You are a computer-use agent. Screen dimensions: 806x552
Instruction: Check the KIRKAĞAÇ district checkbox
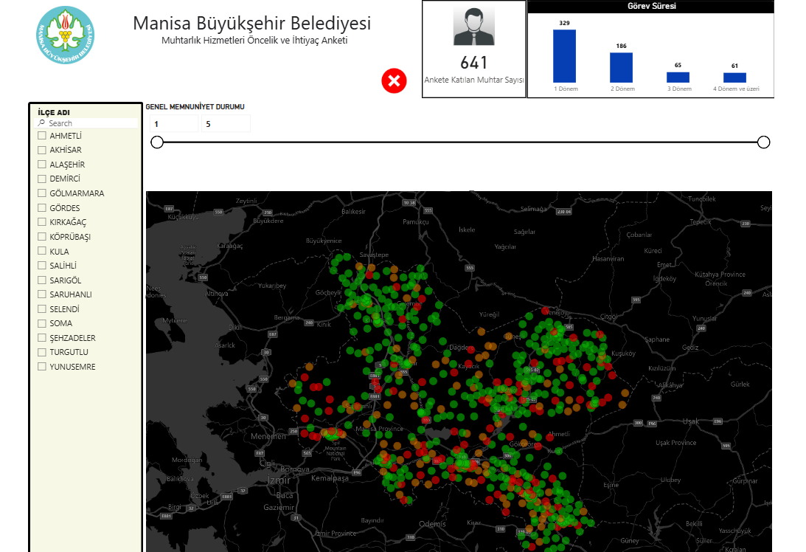(x=42, y=222)
